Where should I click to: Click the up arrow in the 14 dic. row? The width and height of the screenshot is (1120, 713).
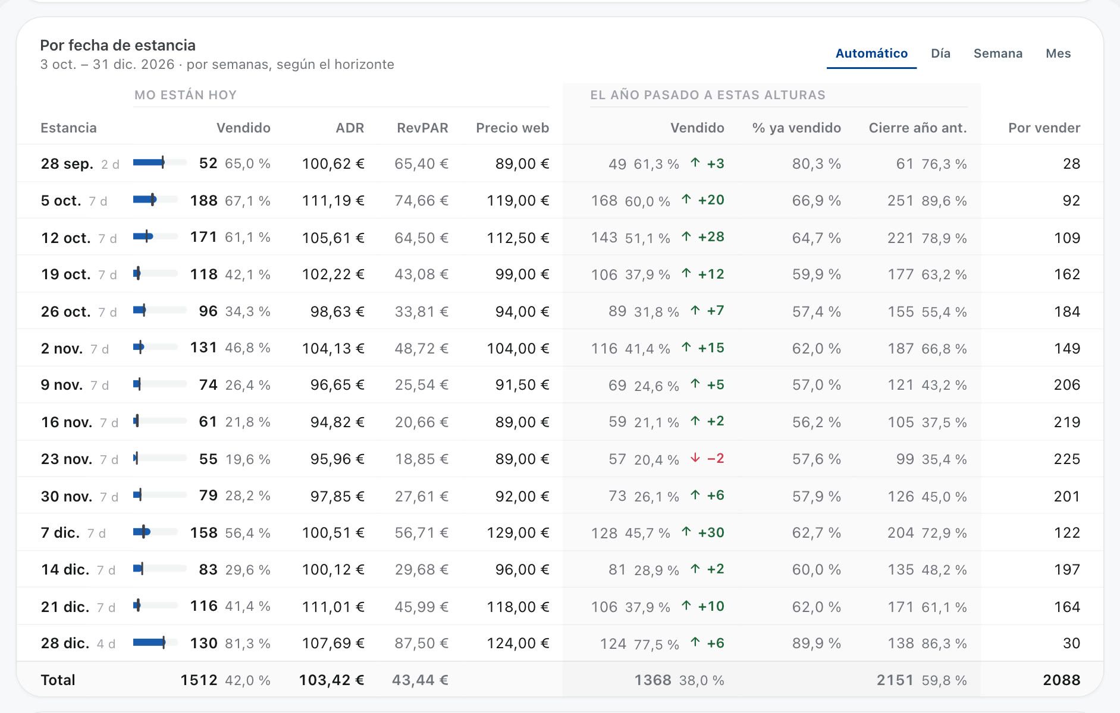coord(695,569)
